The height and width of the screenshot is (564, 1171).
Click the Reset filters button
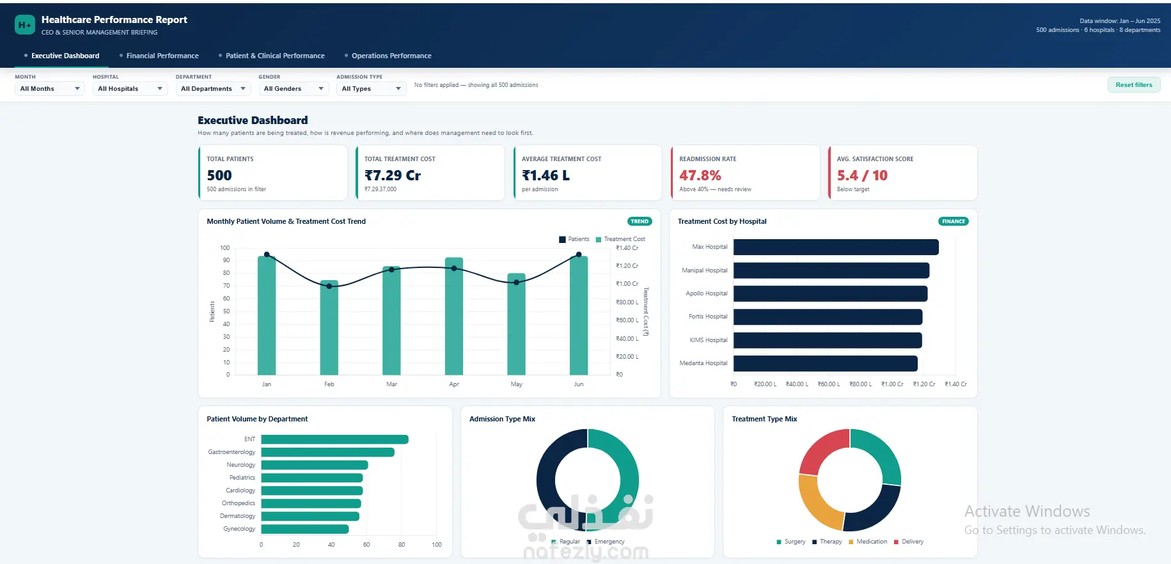[1134, 85]
